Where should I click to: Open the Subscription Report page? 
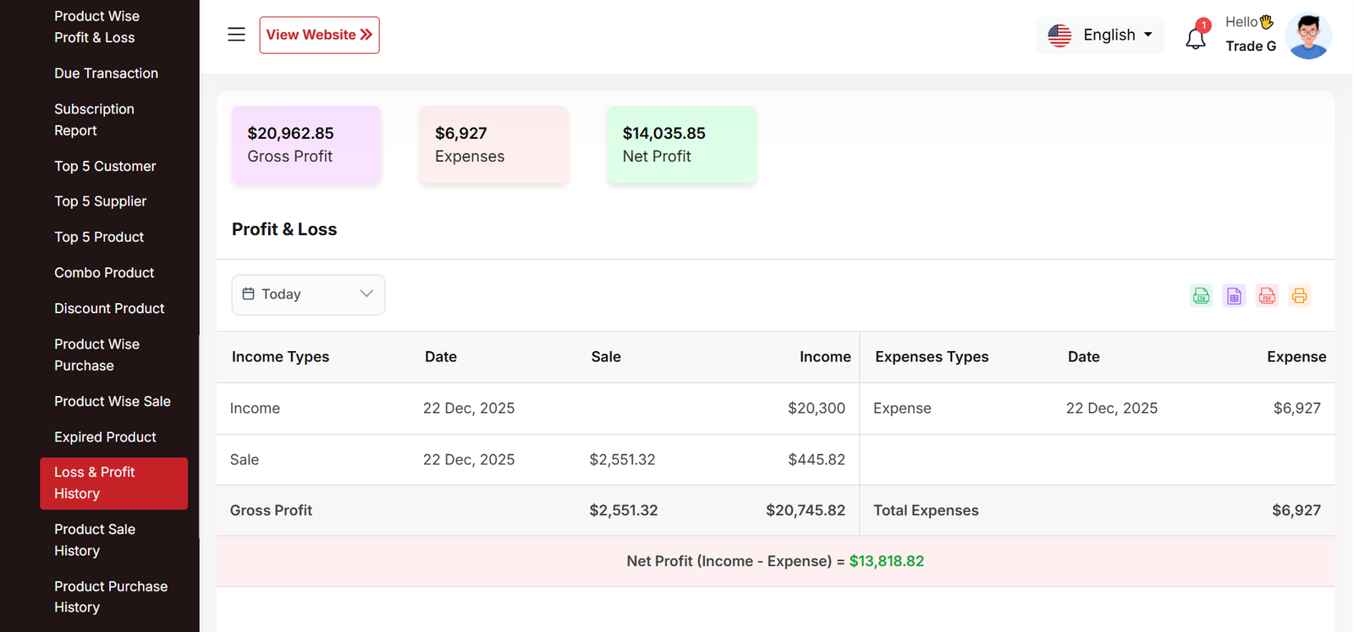(x=94, y=119)
